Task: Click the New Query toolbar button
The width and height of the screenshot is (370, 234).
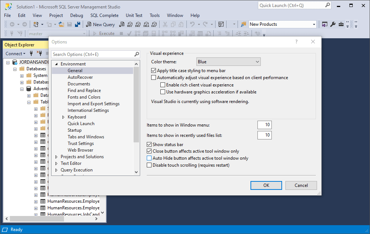Action: (x=100, y=24)
